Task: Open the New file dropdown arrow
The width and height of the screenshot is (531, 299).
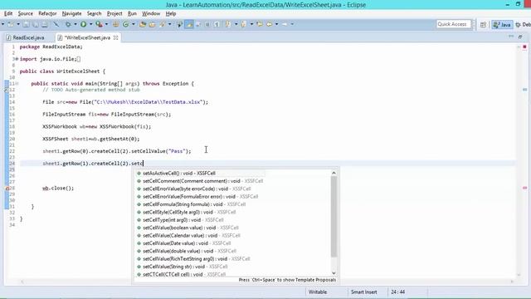Action: (18, 24)
